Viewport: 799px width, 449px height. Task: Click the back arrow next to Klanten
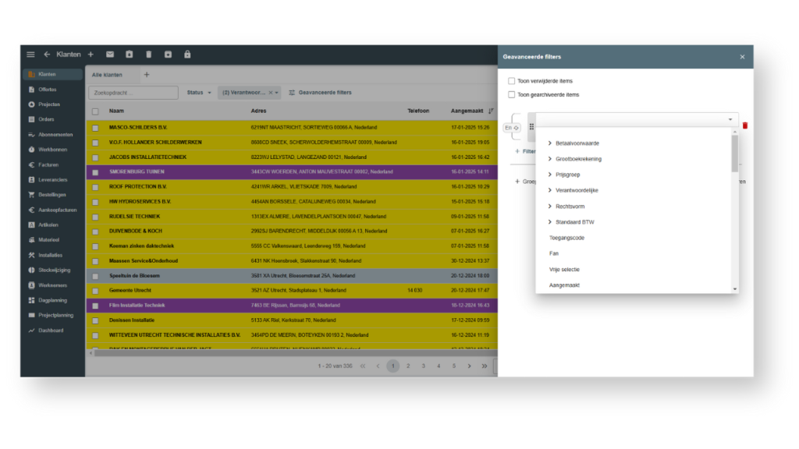point(47,55)
